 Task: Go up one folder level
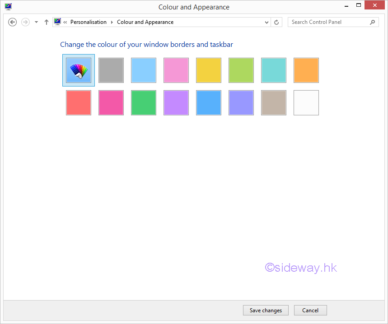tap(46, 22)
